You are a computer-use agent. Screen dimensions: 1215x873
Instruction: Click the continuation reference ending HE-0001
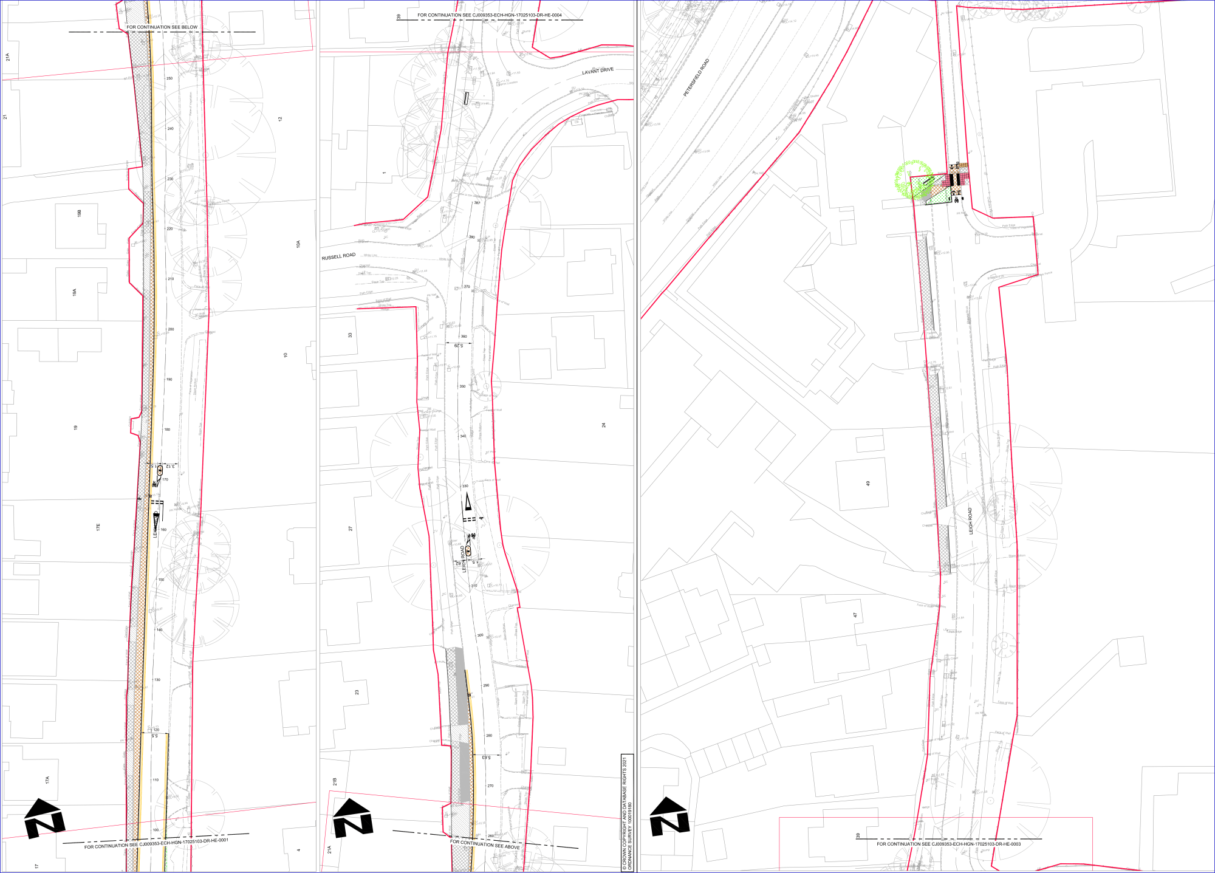156,843
